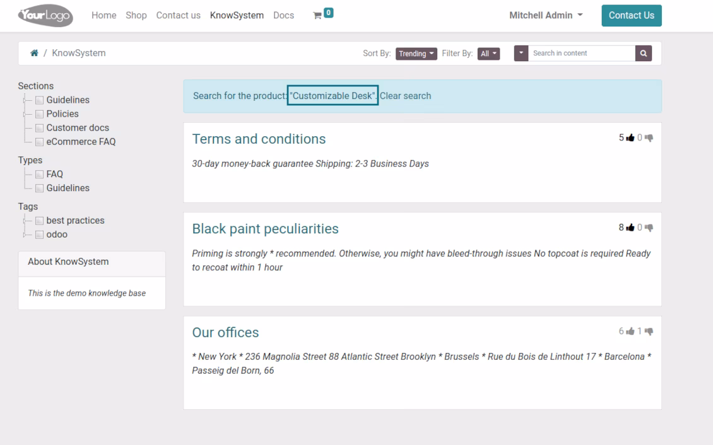The width and height of the screenshot is (713, 445).
Task: Expand the best practices tag node
Action: [25, 221]
